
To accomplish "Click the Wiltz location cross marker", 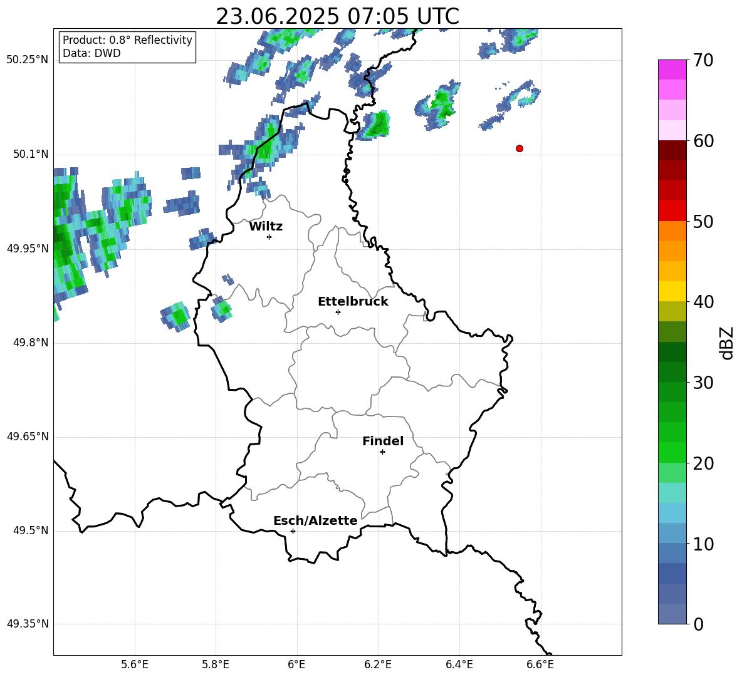I will tap(269, 237).
